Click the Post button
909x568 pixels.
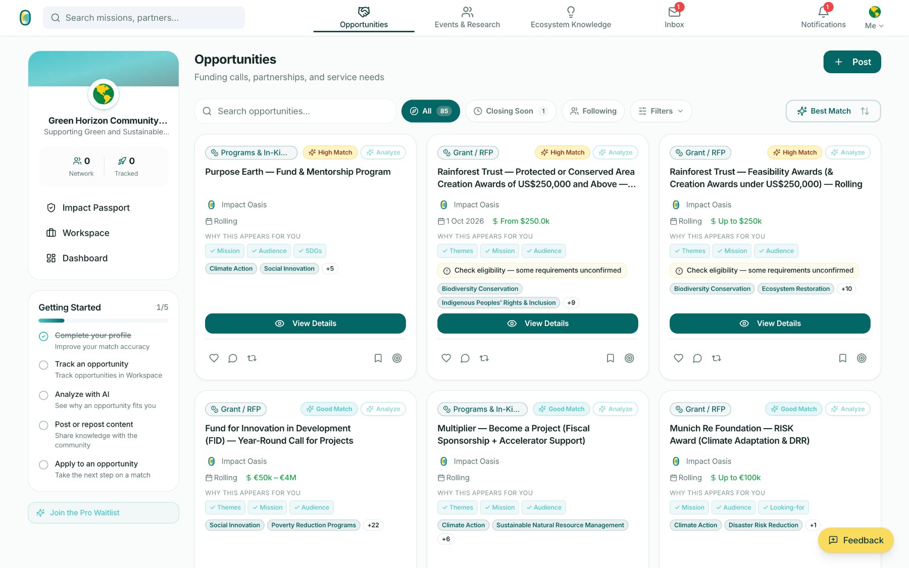(x=852, y=62)
